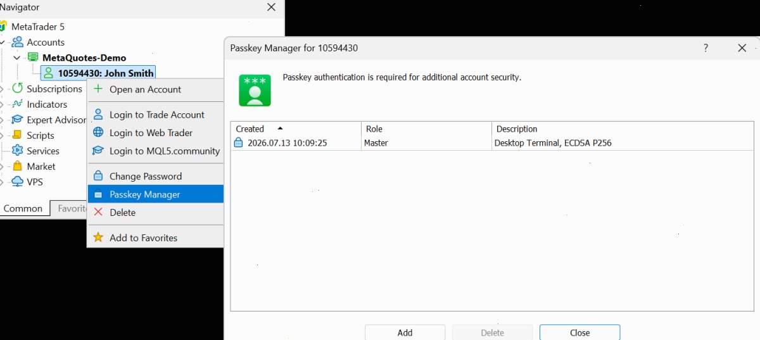Screen dimensions: 760x340
Task: Select the 10594430: John Smith account
Action: click(98, 73)
